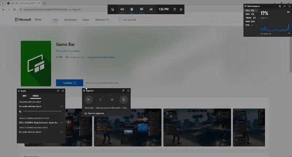The width and height of the screenshot is (292, 157).
Task: Open the fourth Game Bar screenshot thumbnail
Action: point(249,127)
